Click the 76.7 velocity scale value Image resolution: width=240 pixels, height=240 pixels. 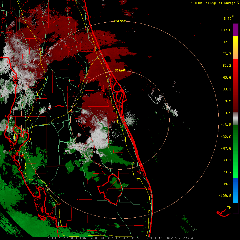tap(227, 54)
